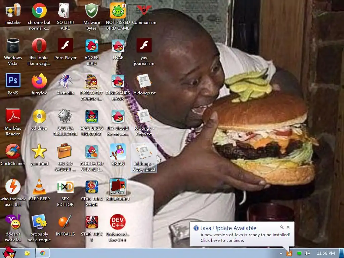The height and width of the screenshot is (258, 344).
Task: Open 'who the fuck uses this' lightning icon
Action: [13, 187]
